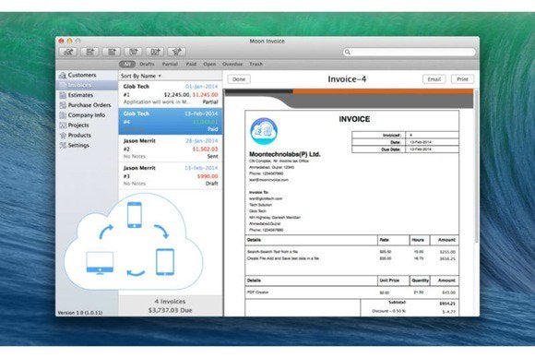Click the Print button
The height and width of the screenshot is (358, 535).
(462, 79)
